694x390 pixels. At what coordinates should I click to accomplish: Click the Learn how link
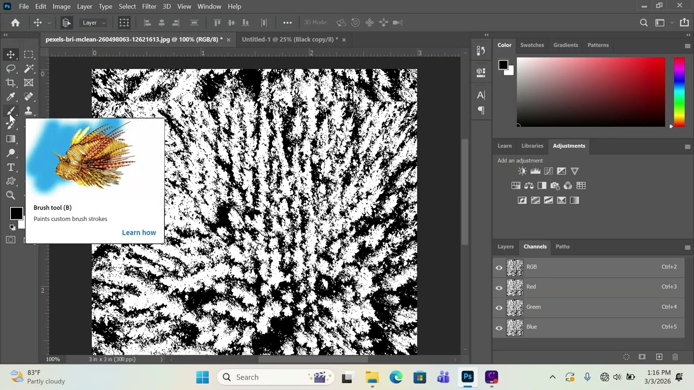(x=139, y=232)
